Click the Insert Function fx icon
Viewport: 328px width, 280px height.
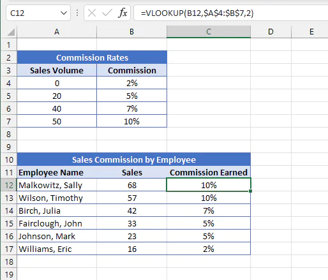click(123, 13)
